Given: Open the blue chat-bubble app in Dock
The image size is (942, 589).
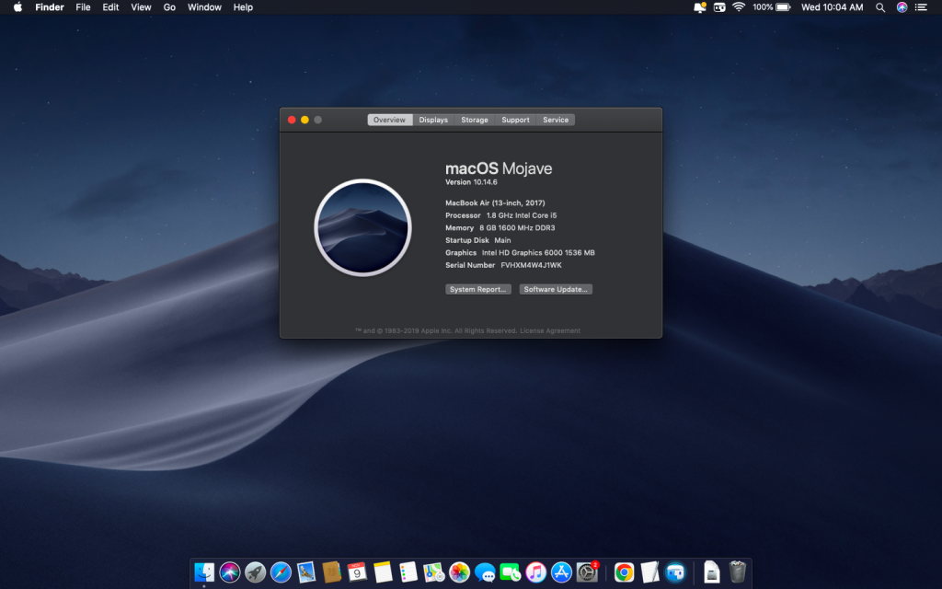Looking at the screenshot, I should tap(675, 572).
